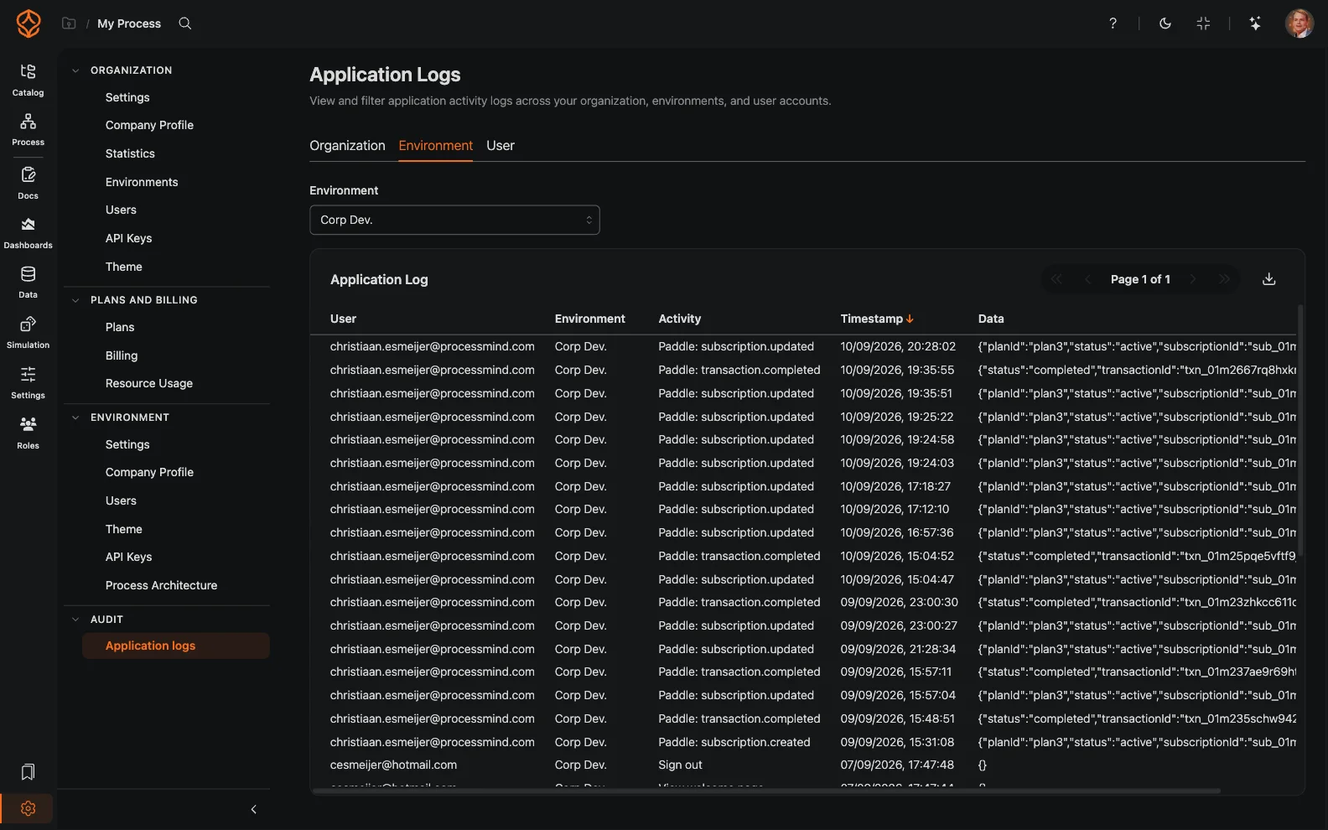This screenshot has height=830, width=1328.
Task: Open the Billing menu item
Action: (x=122, y=355)
